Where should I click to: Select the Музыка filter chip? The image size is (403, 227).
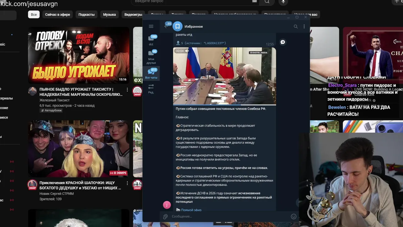(110, 15)
